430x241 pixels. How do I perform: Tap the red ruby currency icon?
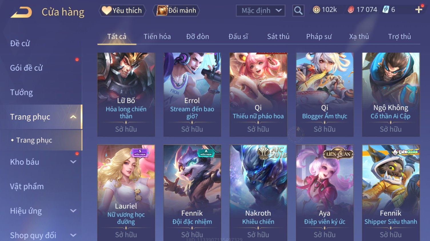[x=351, y=10]
